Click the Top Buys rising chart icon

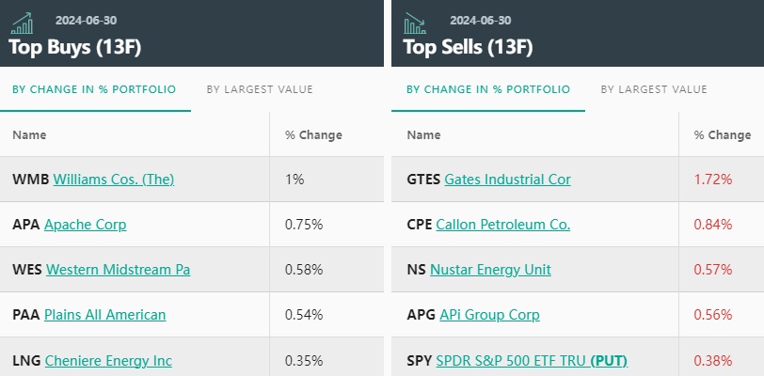pos(21,23)
